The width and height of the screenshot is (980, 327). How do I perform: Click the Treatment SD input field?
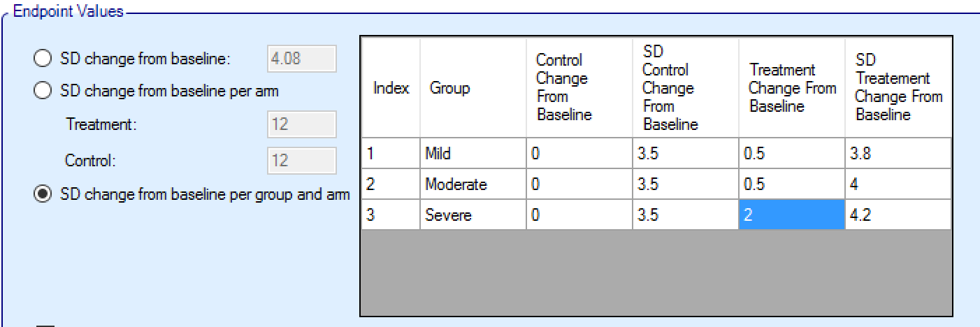pos(301,125)
